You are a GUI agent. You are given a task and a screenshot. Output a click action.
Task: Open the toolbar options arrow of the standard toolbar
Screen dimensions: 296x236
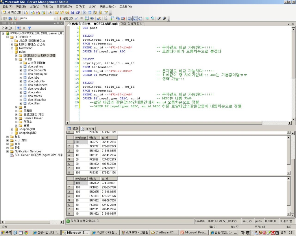point(110,13)
